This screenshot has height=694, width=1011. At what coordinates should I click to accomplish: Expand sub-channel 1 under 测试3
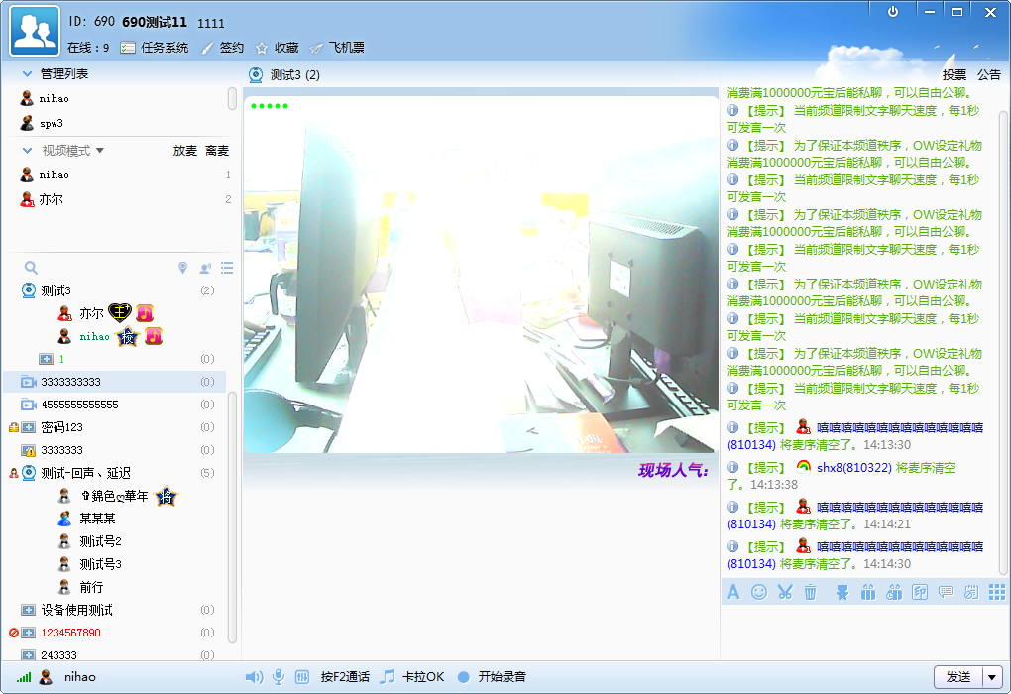46,359
